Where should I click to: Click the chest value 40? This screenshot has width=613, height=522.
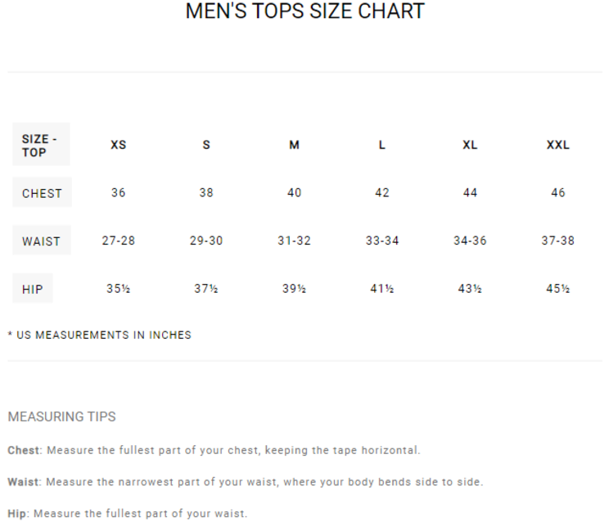pos(294,193)
